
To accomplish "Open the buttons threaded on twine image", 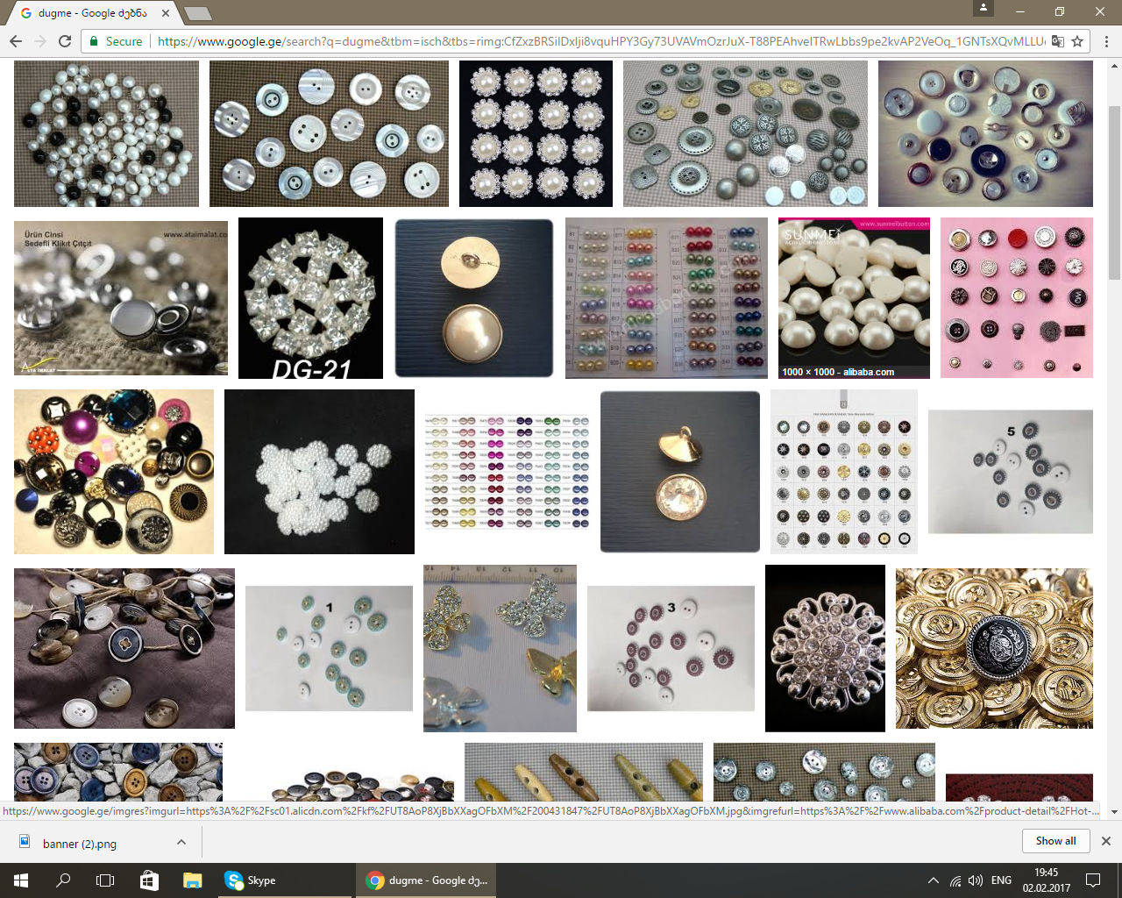I will [x=124, y=648].
